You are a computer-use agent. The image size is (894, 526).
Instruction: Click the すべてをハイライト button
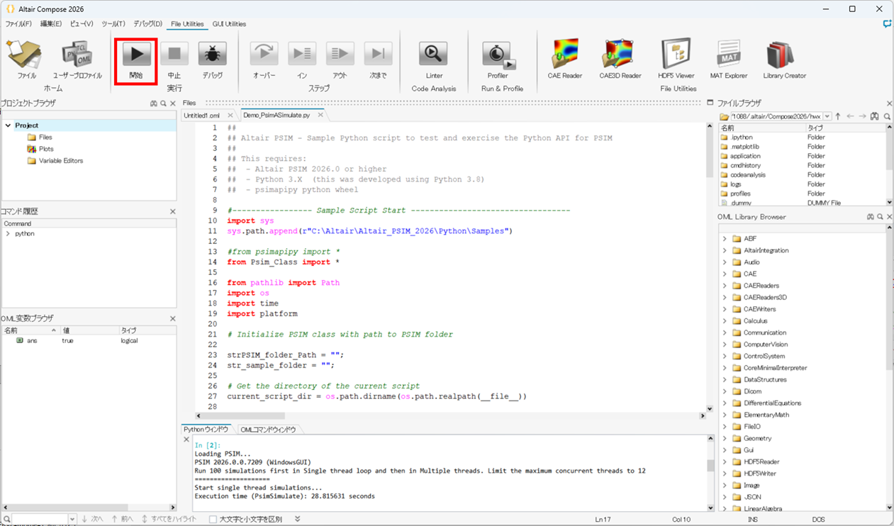[x=169, y=519]
